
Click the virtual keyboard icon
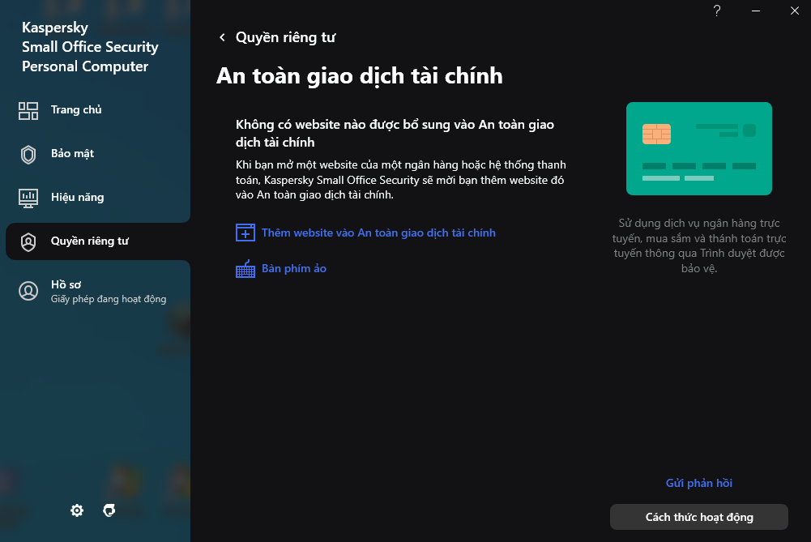coord(245,268)
